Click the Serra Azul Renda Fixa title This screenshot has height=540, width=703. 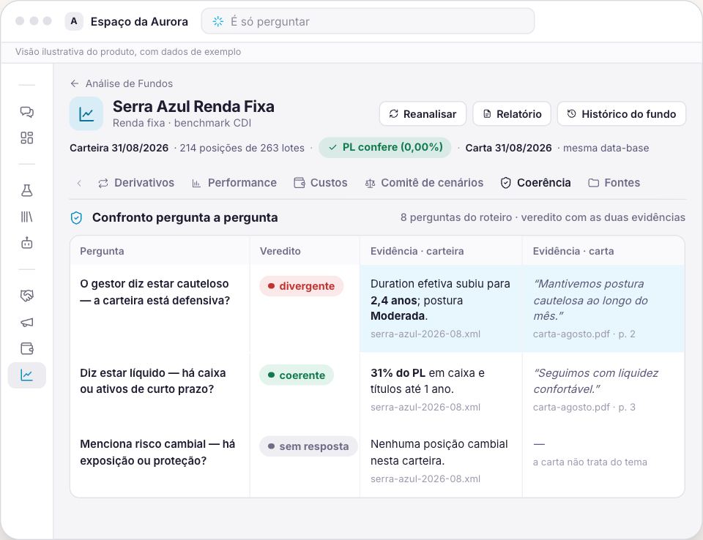pyautogui.click(x=193, y=107)
